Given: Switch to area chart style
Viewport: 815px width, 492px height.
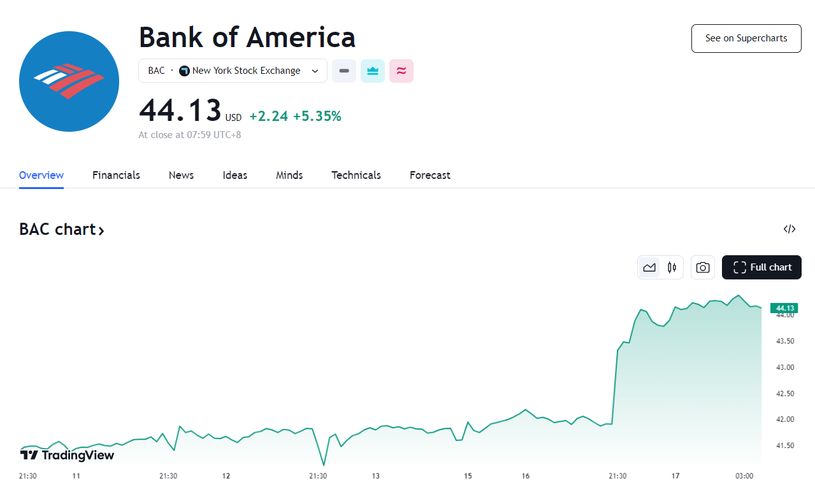Looking at the screenshot, I should (649, 267).
